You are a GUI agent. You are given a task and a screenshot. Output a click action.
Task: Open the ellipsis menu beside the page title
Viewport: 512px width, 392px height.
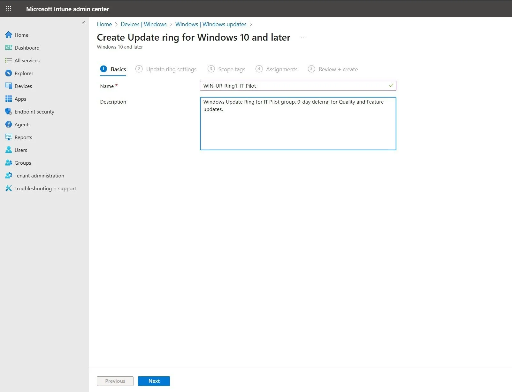point(303,38)
